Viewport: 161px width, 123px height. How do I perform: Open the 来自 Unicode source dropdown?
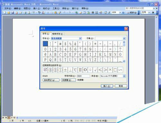coord(124,76)
